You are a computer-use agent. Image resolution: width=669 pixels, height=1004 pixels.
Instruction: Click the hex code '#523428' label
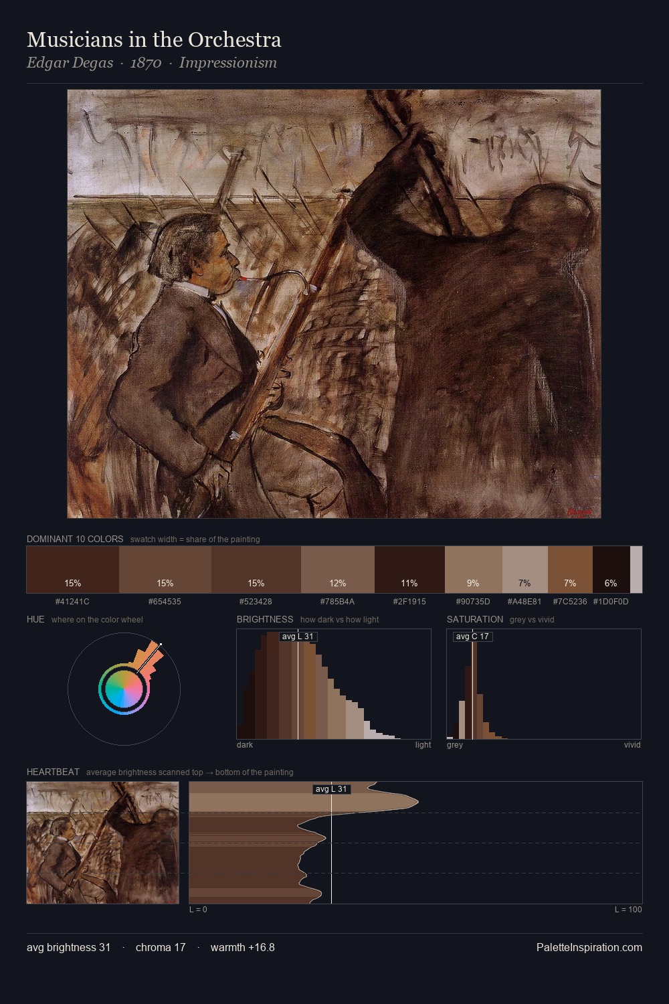[256, 601]
